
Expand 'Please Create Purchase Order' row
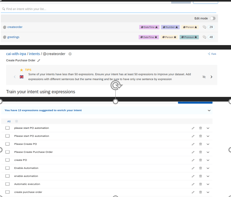tap(208, 152)
